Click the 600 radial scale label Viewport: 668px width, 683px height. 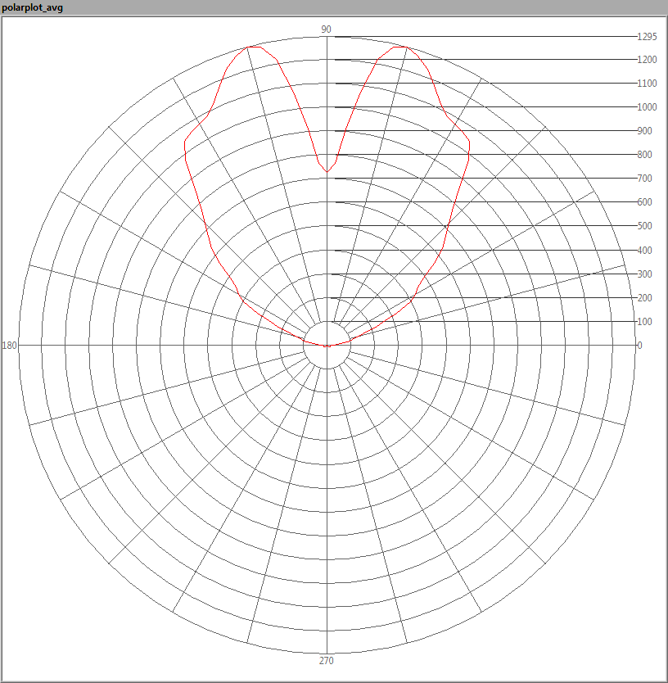645,202
